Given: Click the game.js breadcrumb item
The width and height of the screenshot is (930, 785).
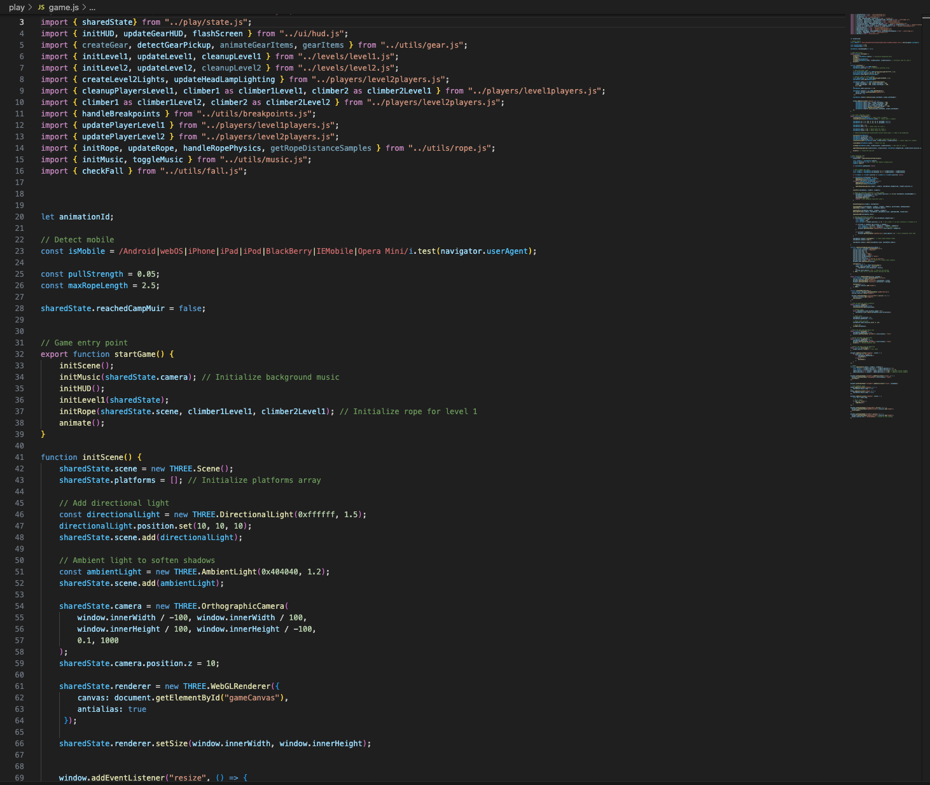Looking at the screenshot, I should [64, 8].
